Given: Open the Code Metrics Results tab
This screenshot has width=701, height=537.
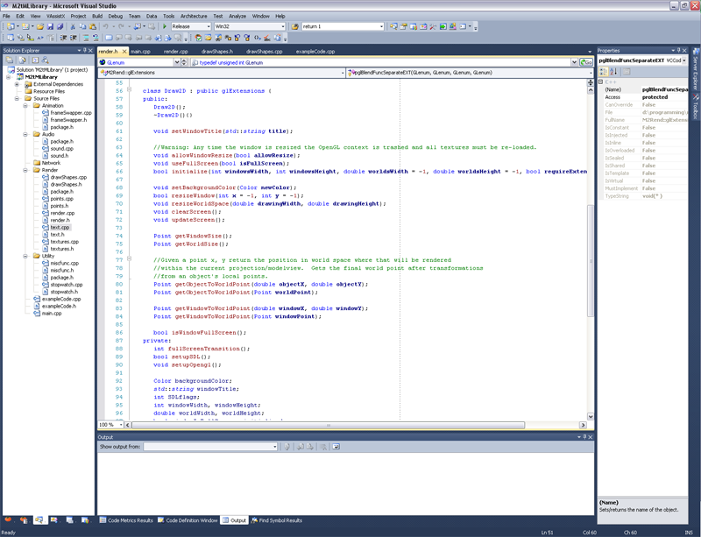Looking at the screenshot, I should point(126,520).
